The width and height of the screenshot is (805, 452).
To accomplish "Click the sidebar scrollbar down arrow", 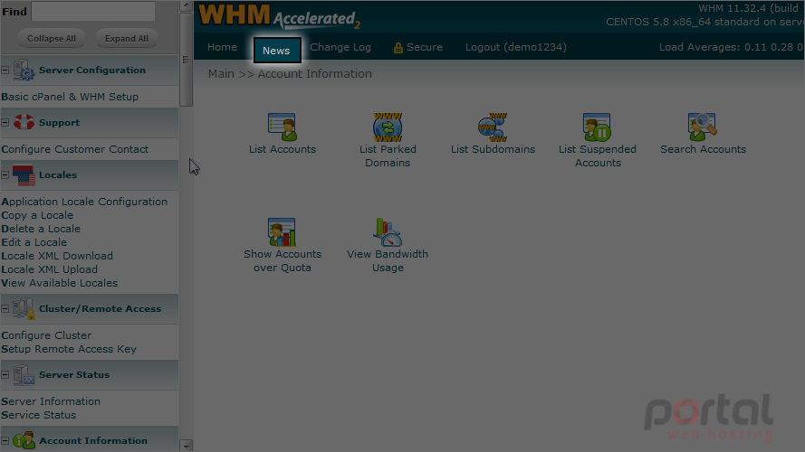I will tap(187, 446).
